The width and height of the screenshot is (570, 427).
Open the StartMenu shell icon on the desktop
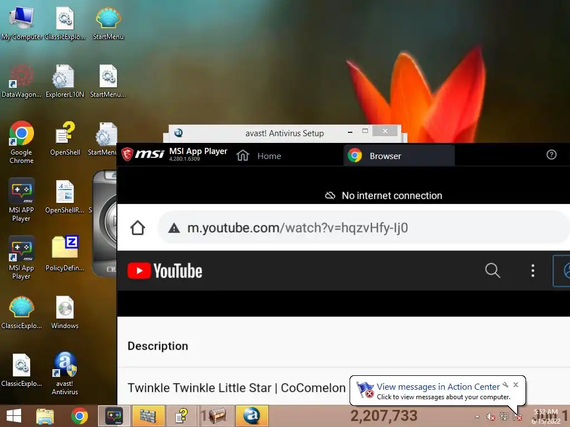(x=108, y=22)
